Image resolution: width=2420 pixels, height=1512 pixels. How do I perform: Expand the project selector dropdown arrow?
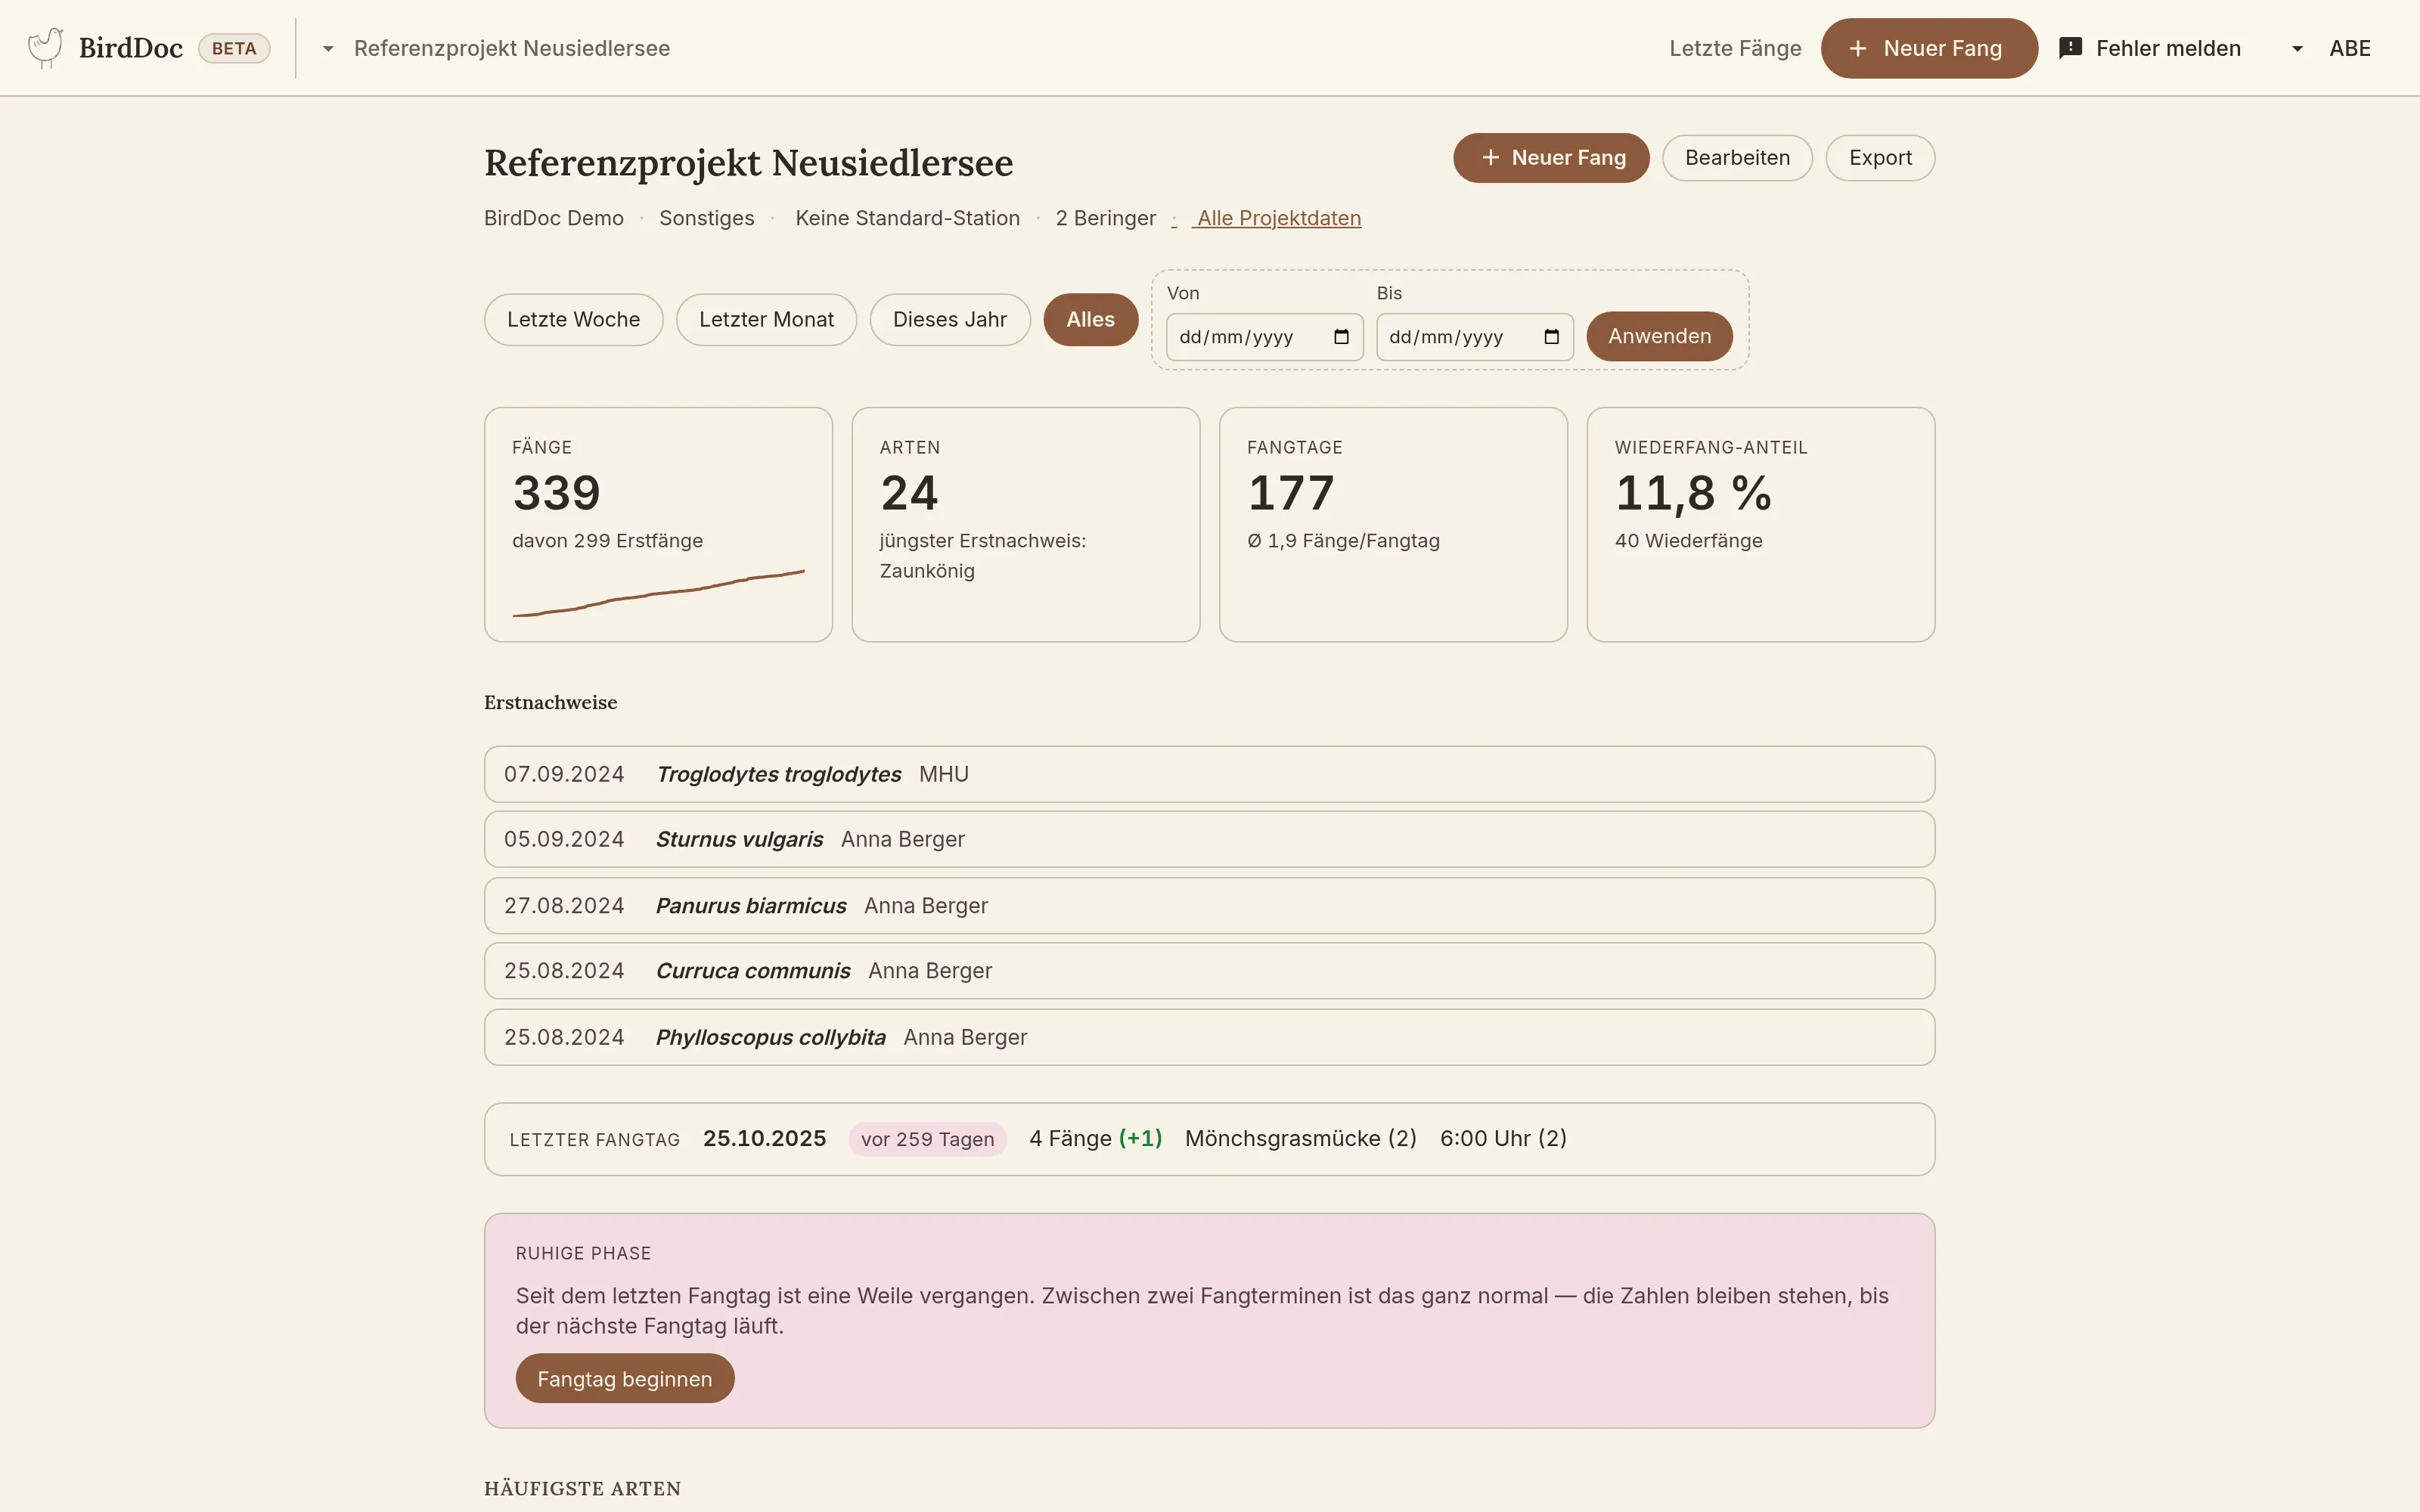pos(328,48)
